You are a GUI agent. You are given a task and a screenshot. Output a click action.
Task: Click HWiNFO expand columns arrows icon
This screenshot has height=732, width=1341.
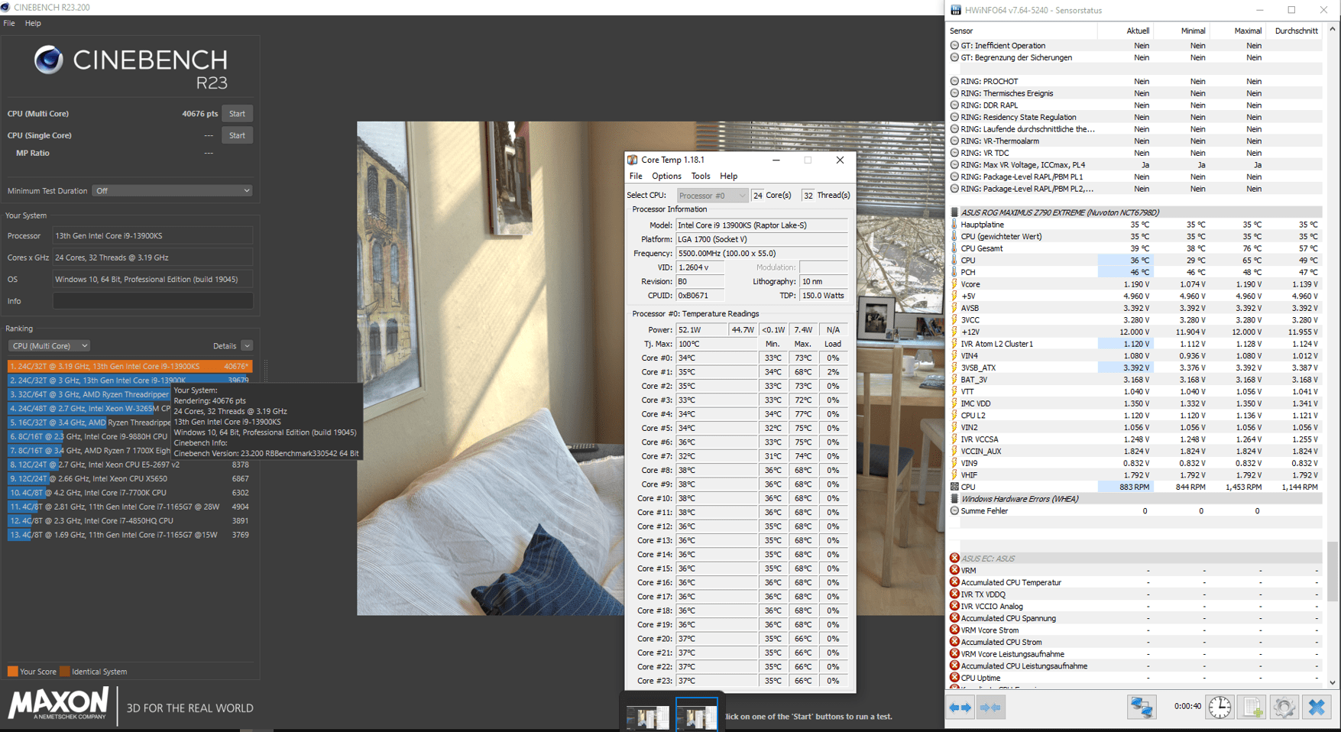960,708
